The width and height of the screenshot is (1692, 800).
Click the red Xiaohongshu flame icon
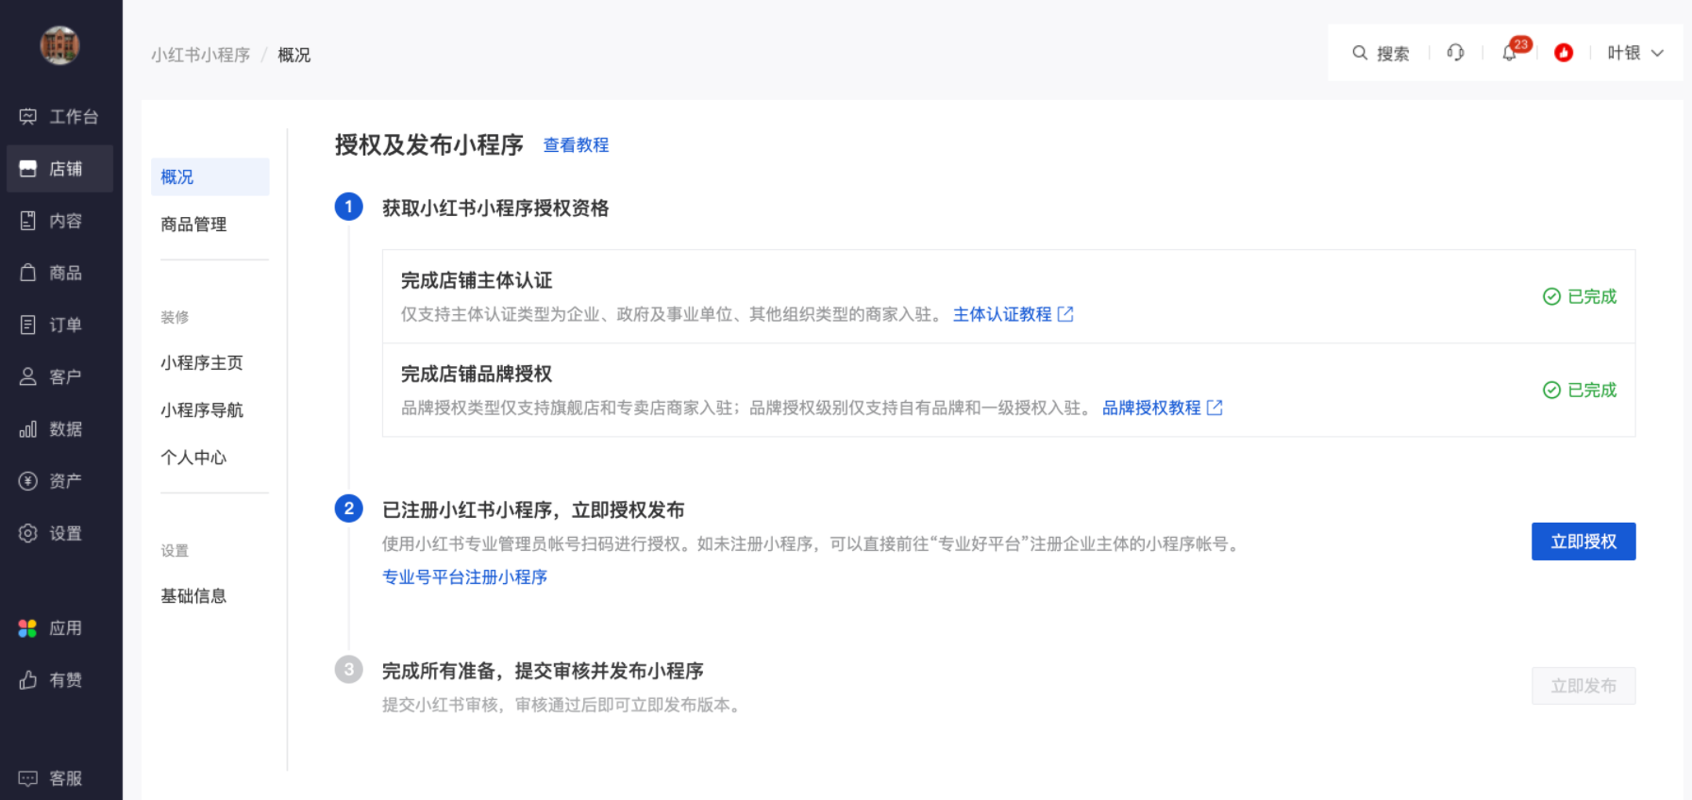point(1564,53)
